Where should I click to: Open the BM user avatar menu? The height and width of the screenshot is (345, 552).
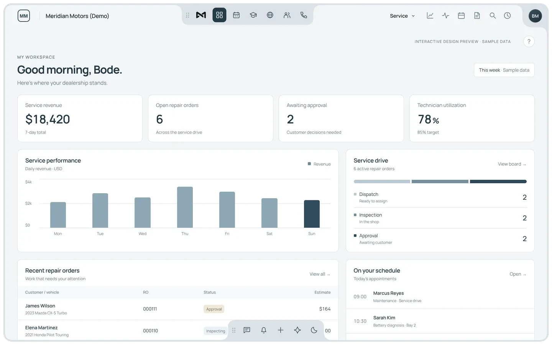point(535,16)
